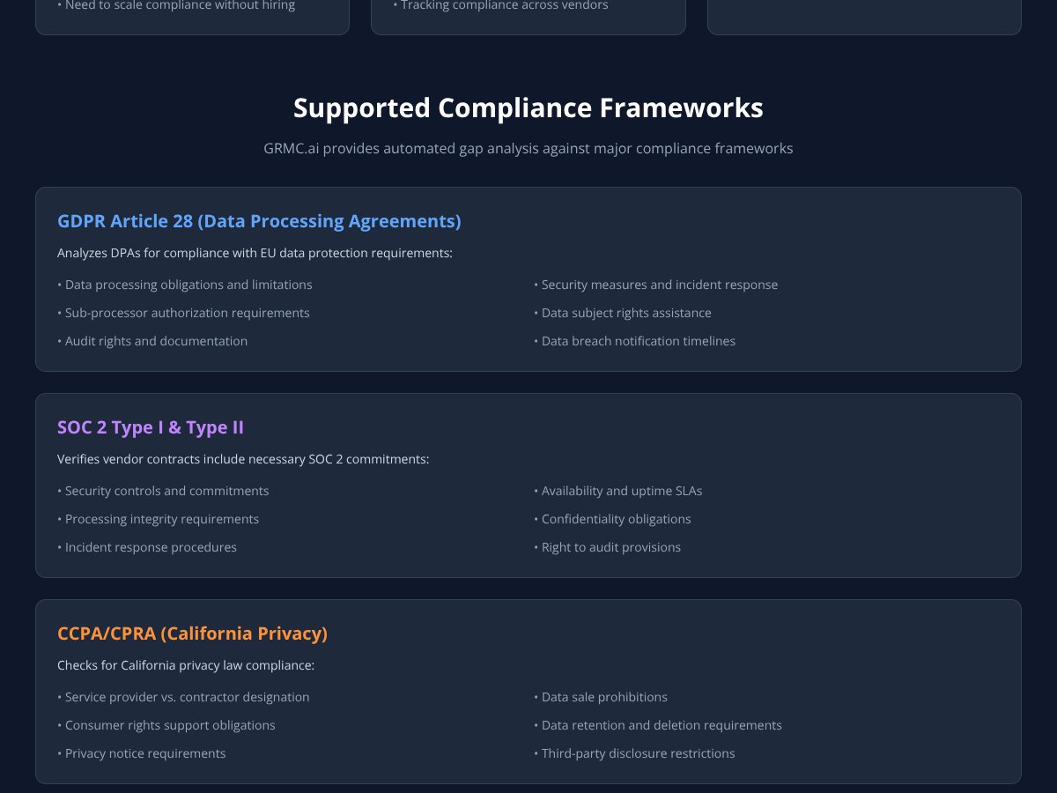
Task: Select the 'Data breach notification timelines' bullet
Action: (635, 341)
